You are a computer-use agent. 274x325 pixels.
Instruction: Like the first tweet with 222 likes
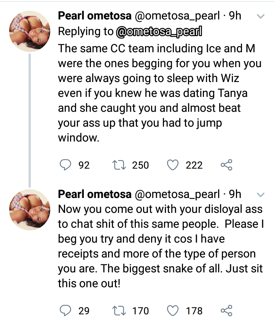173,165
